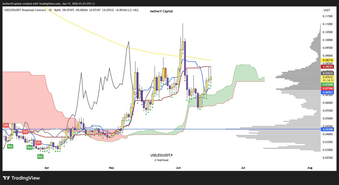Click the 0.09000 price axis label
The image size is (339, 185).
(328, 56)
